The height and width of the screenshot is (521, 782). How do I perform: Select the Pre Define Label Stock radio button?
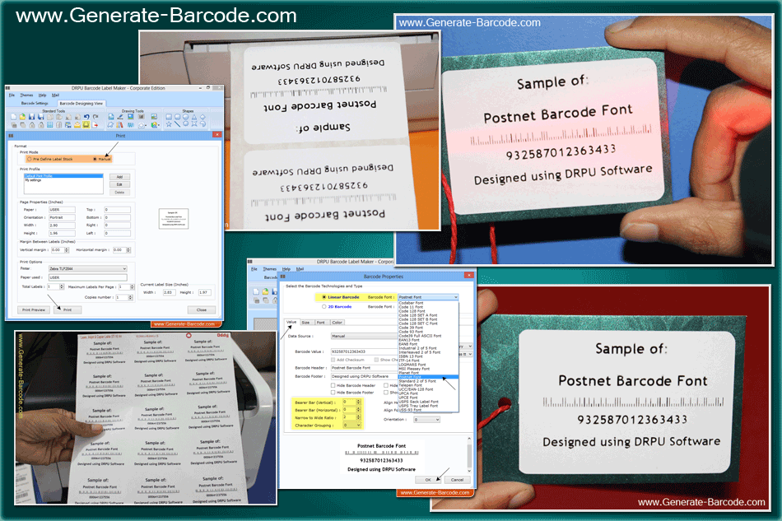pyautogui.click(x=30, y=159)
